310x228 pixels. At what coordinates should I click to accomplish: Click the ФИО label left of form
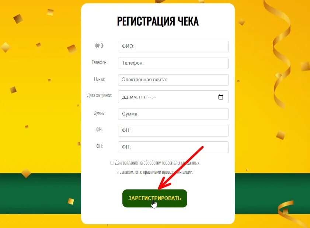click(100, 46)
